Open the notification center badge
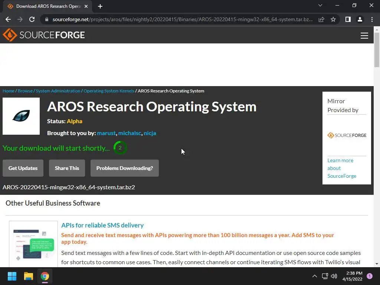 point(370,276)
